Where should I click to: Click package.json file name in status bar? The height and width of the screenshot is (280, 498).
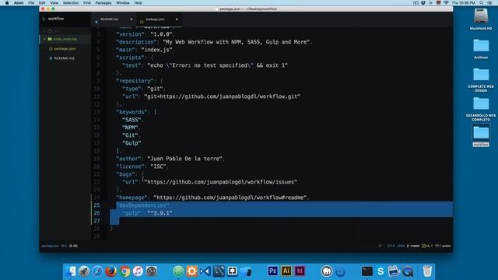(50, 246)
